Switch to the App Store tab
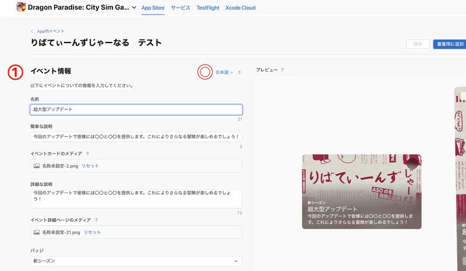Viewport: 466px width, 271px height. (x=153, y=8)
